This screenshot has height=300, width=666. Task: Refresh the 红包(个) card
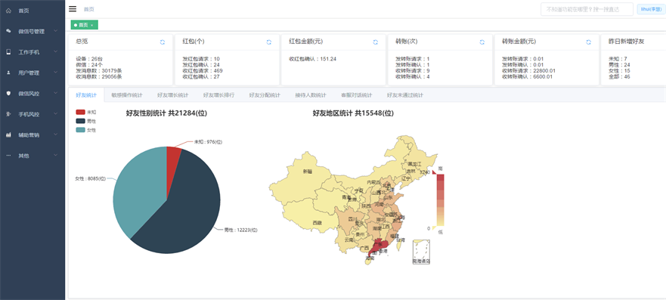(269, 42)
